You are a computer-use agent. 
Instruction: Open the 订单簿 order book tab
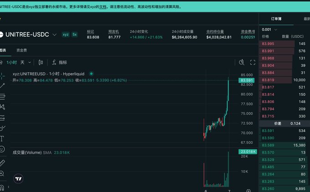click(x=276, y=19)
